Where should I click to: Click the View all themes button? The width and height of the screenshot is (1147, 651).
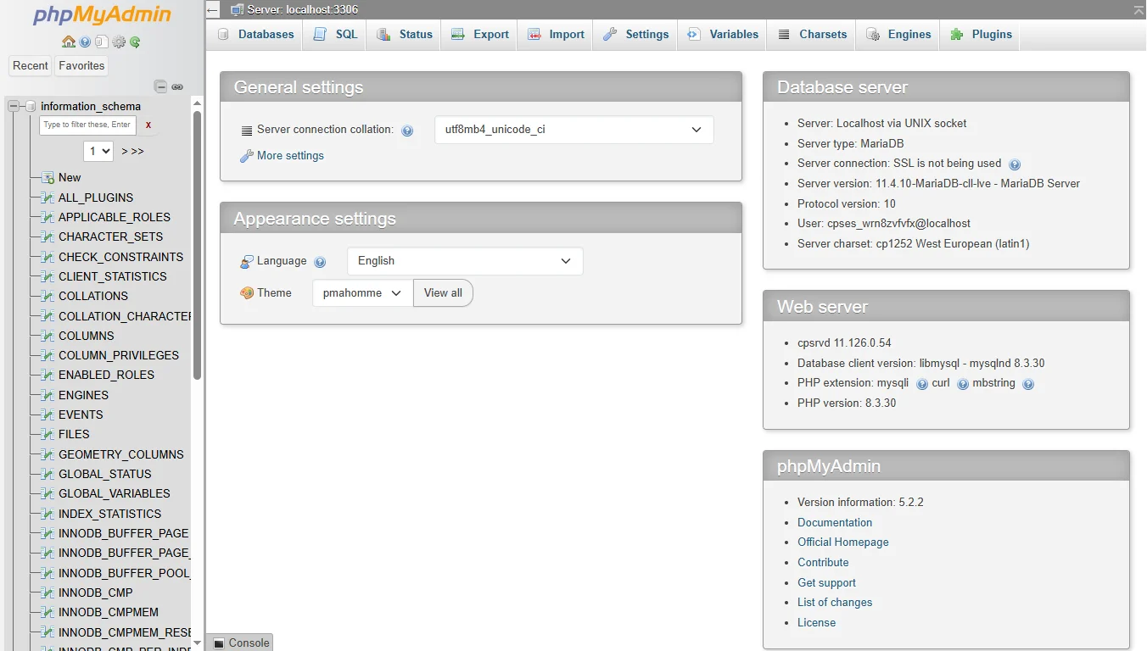[443, 292]
